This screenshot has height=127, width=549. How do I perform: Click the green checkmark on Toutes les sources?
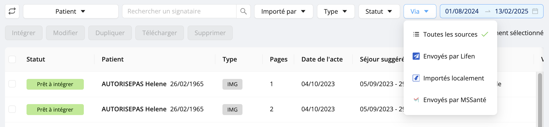click(485, 34)
